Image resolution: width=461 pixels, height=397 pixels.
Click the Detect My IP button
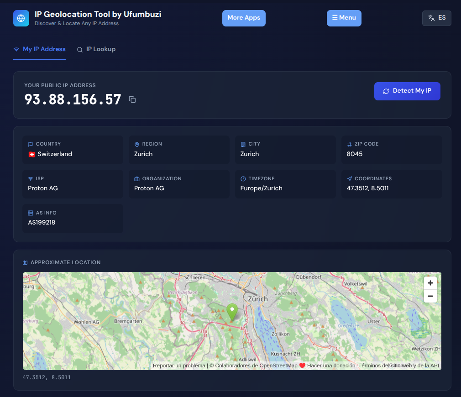[407, 91]
